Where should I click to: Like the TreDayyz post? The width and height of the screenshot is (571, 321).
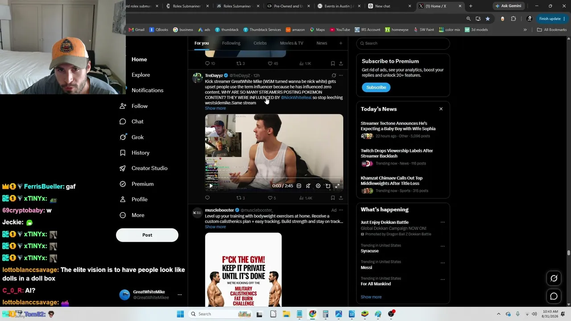[270, 198]
